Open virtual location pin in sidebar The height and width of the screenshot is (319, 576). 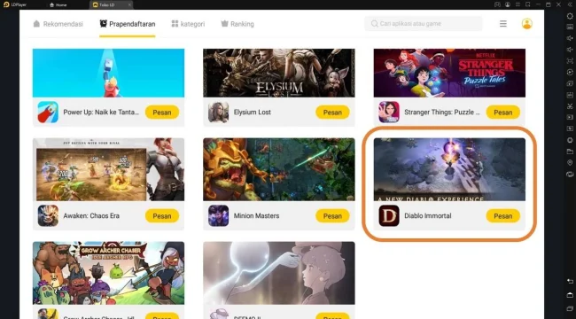click(x=570, y=162)
